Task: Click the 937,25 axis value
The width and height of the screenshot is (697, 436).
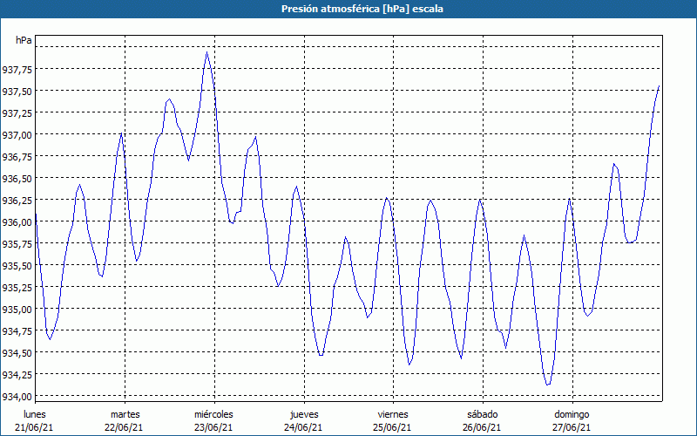Action: tap(17, 112)
